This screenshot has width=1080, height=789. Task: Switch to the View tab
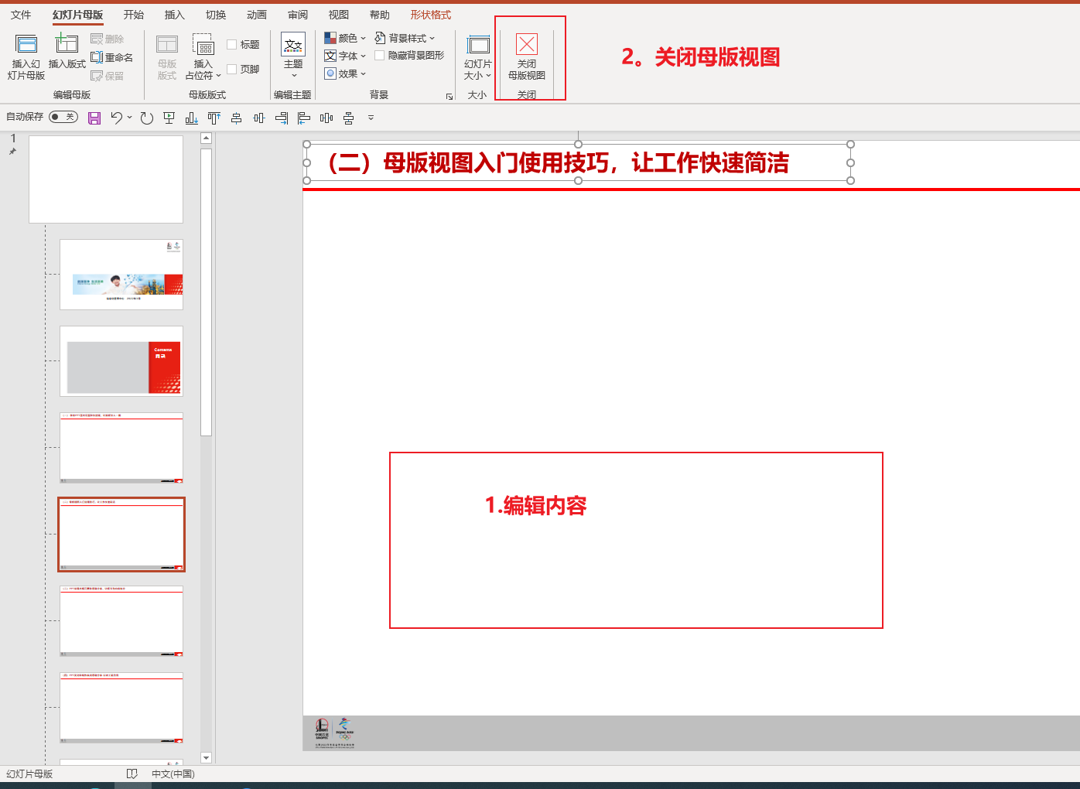[x=339, y=15]
